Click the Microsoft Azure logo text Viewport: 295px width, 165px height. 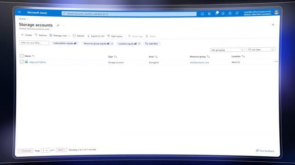(37, 13)
